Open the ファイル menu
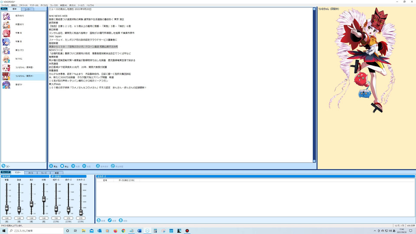This screenshot has width=416, height=234. tap(5, 5)
